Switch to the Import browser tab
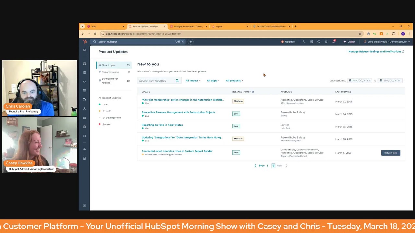This screenshot has height=233, width=415. click(x=230, y=26)
